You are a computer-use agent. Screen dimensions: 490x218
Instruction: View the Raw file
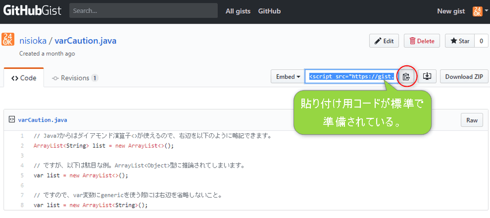pos(472,120)
